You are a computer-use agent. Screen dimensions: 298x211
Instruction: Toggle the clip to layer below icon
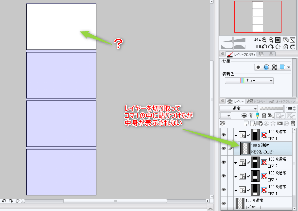(x=244, y=115)
